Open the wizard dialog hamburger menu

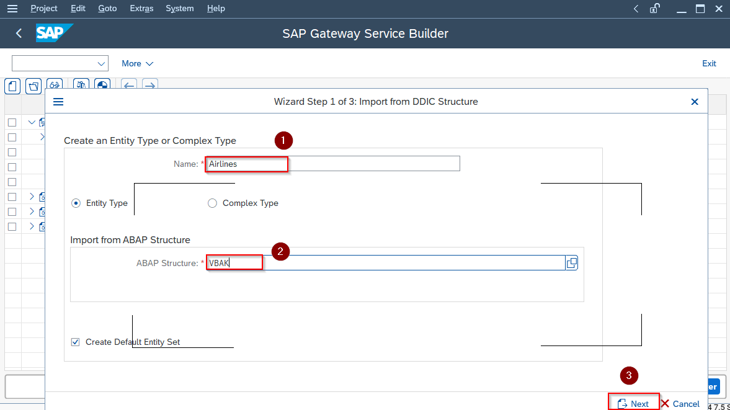tap(58, 102)
